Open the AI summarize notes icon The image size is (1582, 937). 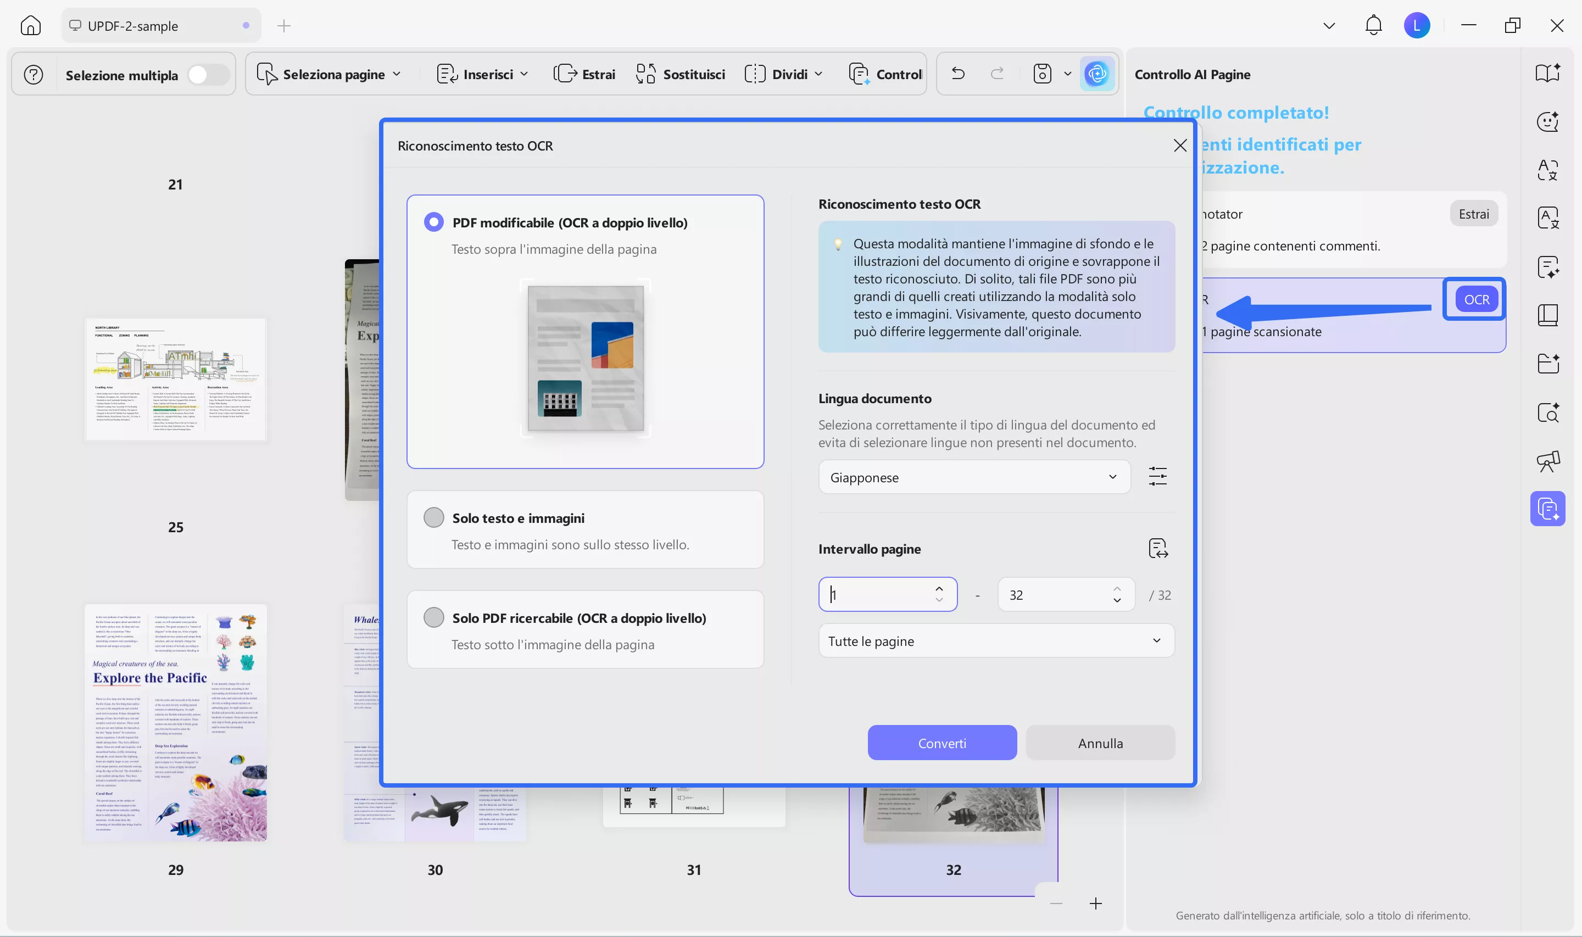click(x=1547, y=267)
